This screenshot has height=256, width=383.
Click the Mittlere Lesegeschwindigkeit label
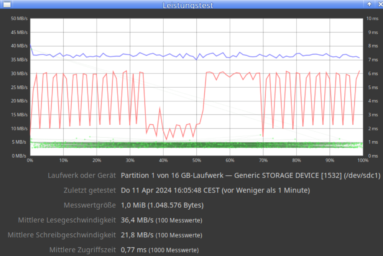point(67,220)
